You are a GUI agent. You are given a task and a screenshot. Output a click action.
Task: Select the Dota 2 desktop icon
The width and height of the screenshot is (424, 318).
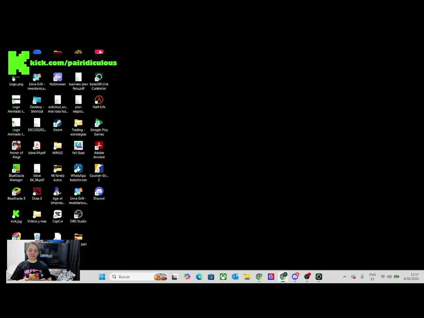click(37, 193)
